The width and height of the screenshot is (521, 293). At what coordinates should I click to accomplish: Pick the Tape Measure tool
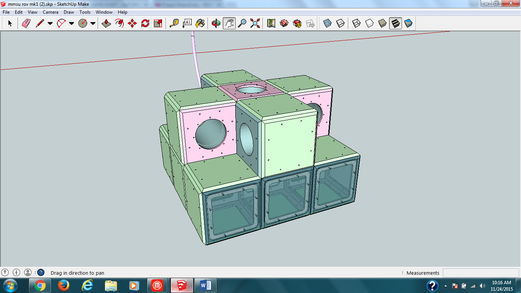[174, 24]
